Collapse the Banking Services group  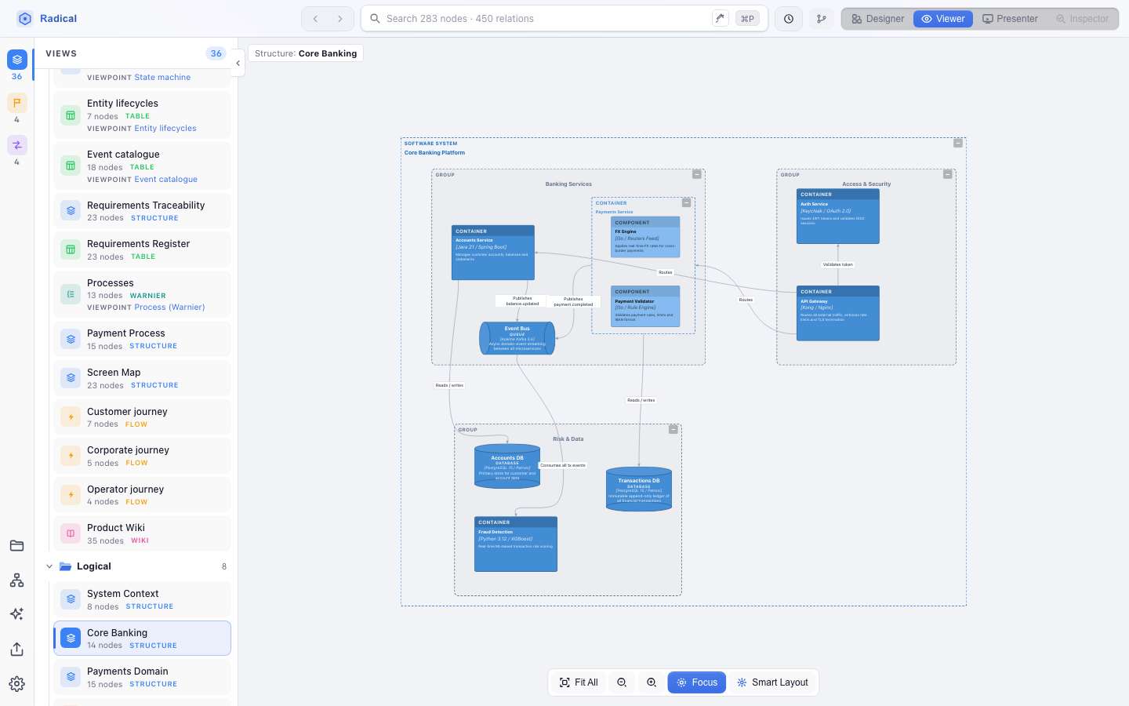point(696,174)
